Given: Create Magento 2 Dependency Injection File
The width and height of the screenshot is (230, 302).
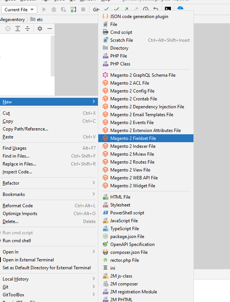Looking at the screenshot, I should (x=146, y=107).
